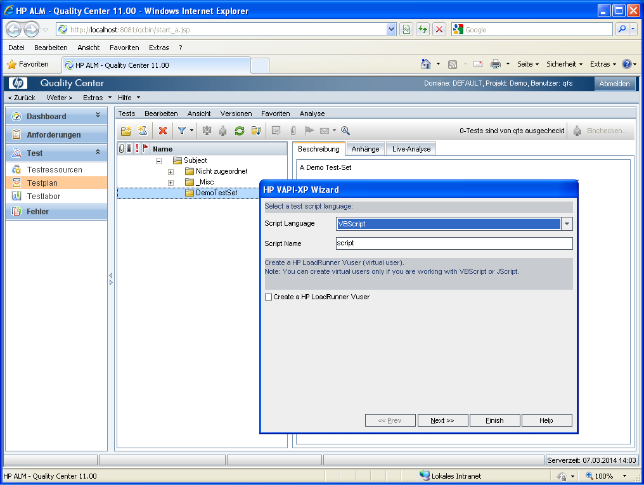
Task: Click the folder with arrow toolbar icon
Action: pos(256,131)
